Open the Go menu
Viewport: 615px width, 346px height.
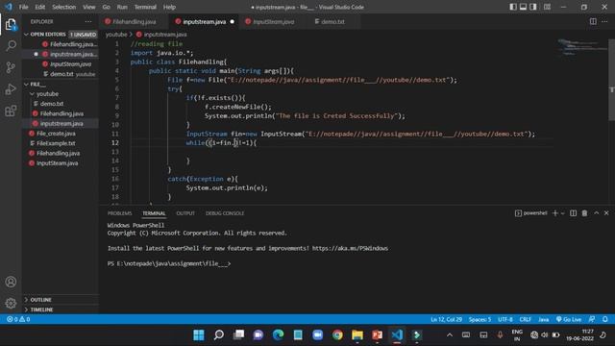107,7
